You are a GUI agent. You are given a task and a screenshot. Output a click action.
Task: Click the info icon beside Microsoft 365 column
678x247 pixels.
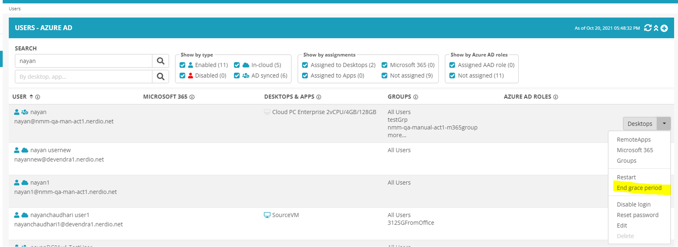pos(192,97)
